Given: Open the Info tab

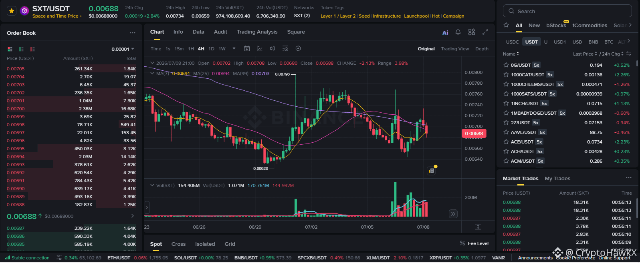Looking at the screenshot, I should 178,32.
